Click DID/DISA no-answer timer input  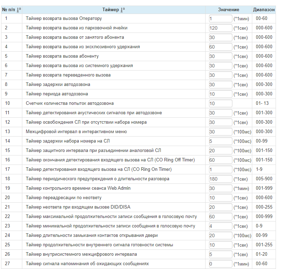click(x=221, y=207)
